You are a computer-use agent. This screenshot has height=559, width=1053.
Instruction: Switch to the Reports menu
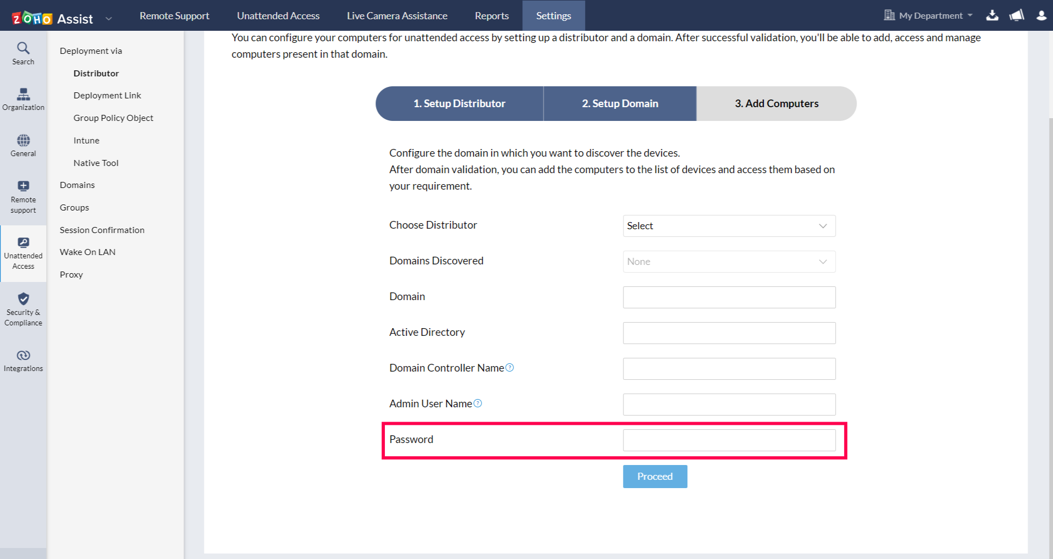[x=491, y=15]
